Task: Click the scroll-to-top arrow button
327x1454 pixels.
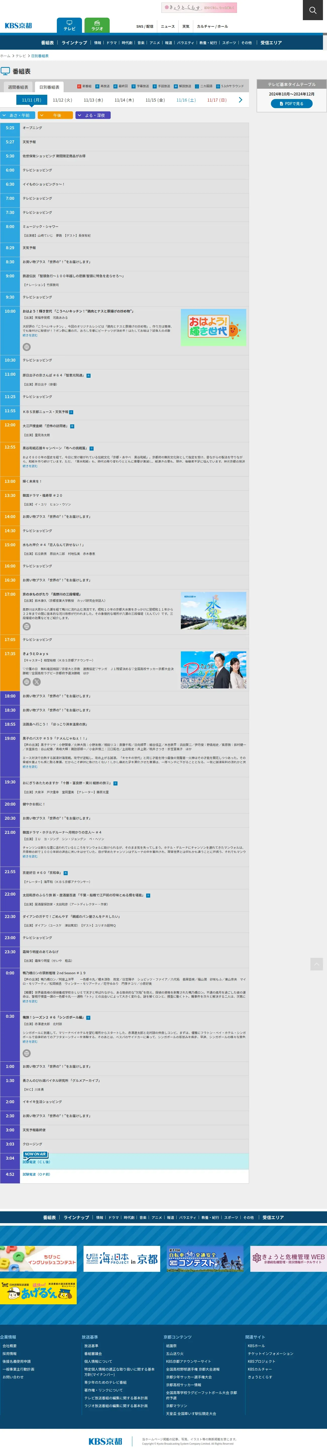Action: click(317, 964)
